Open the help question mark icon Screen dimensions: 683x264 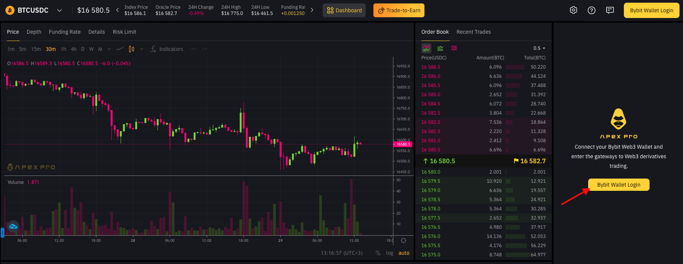[x=592, y=10]
